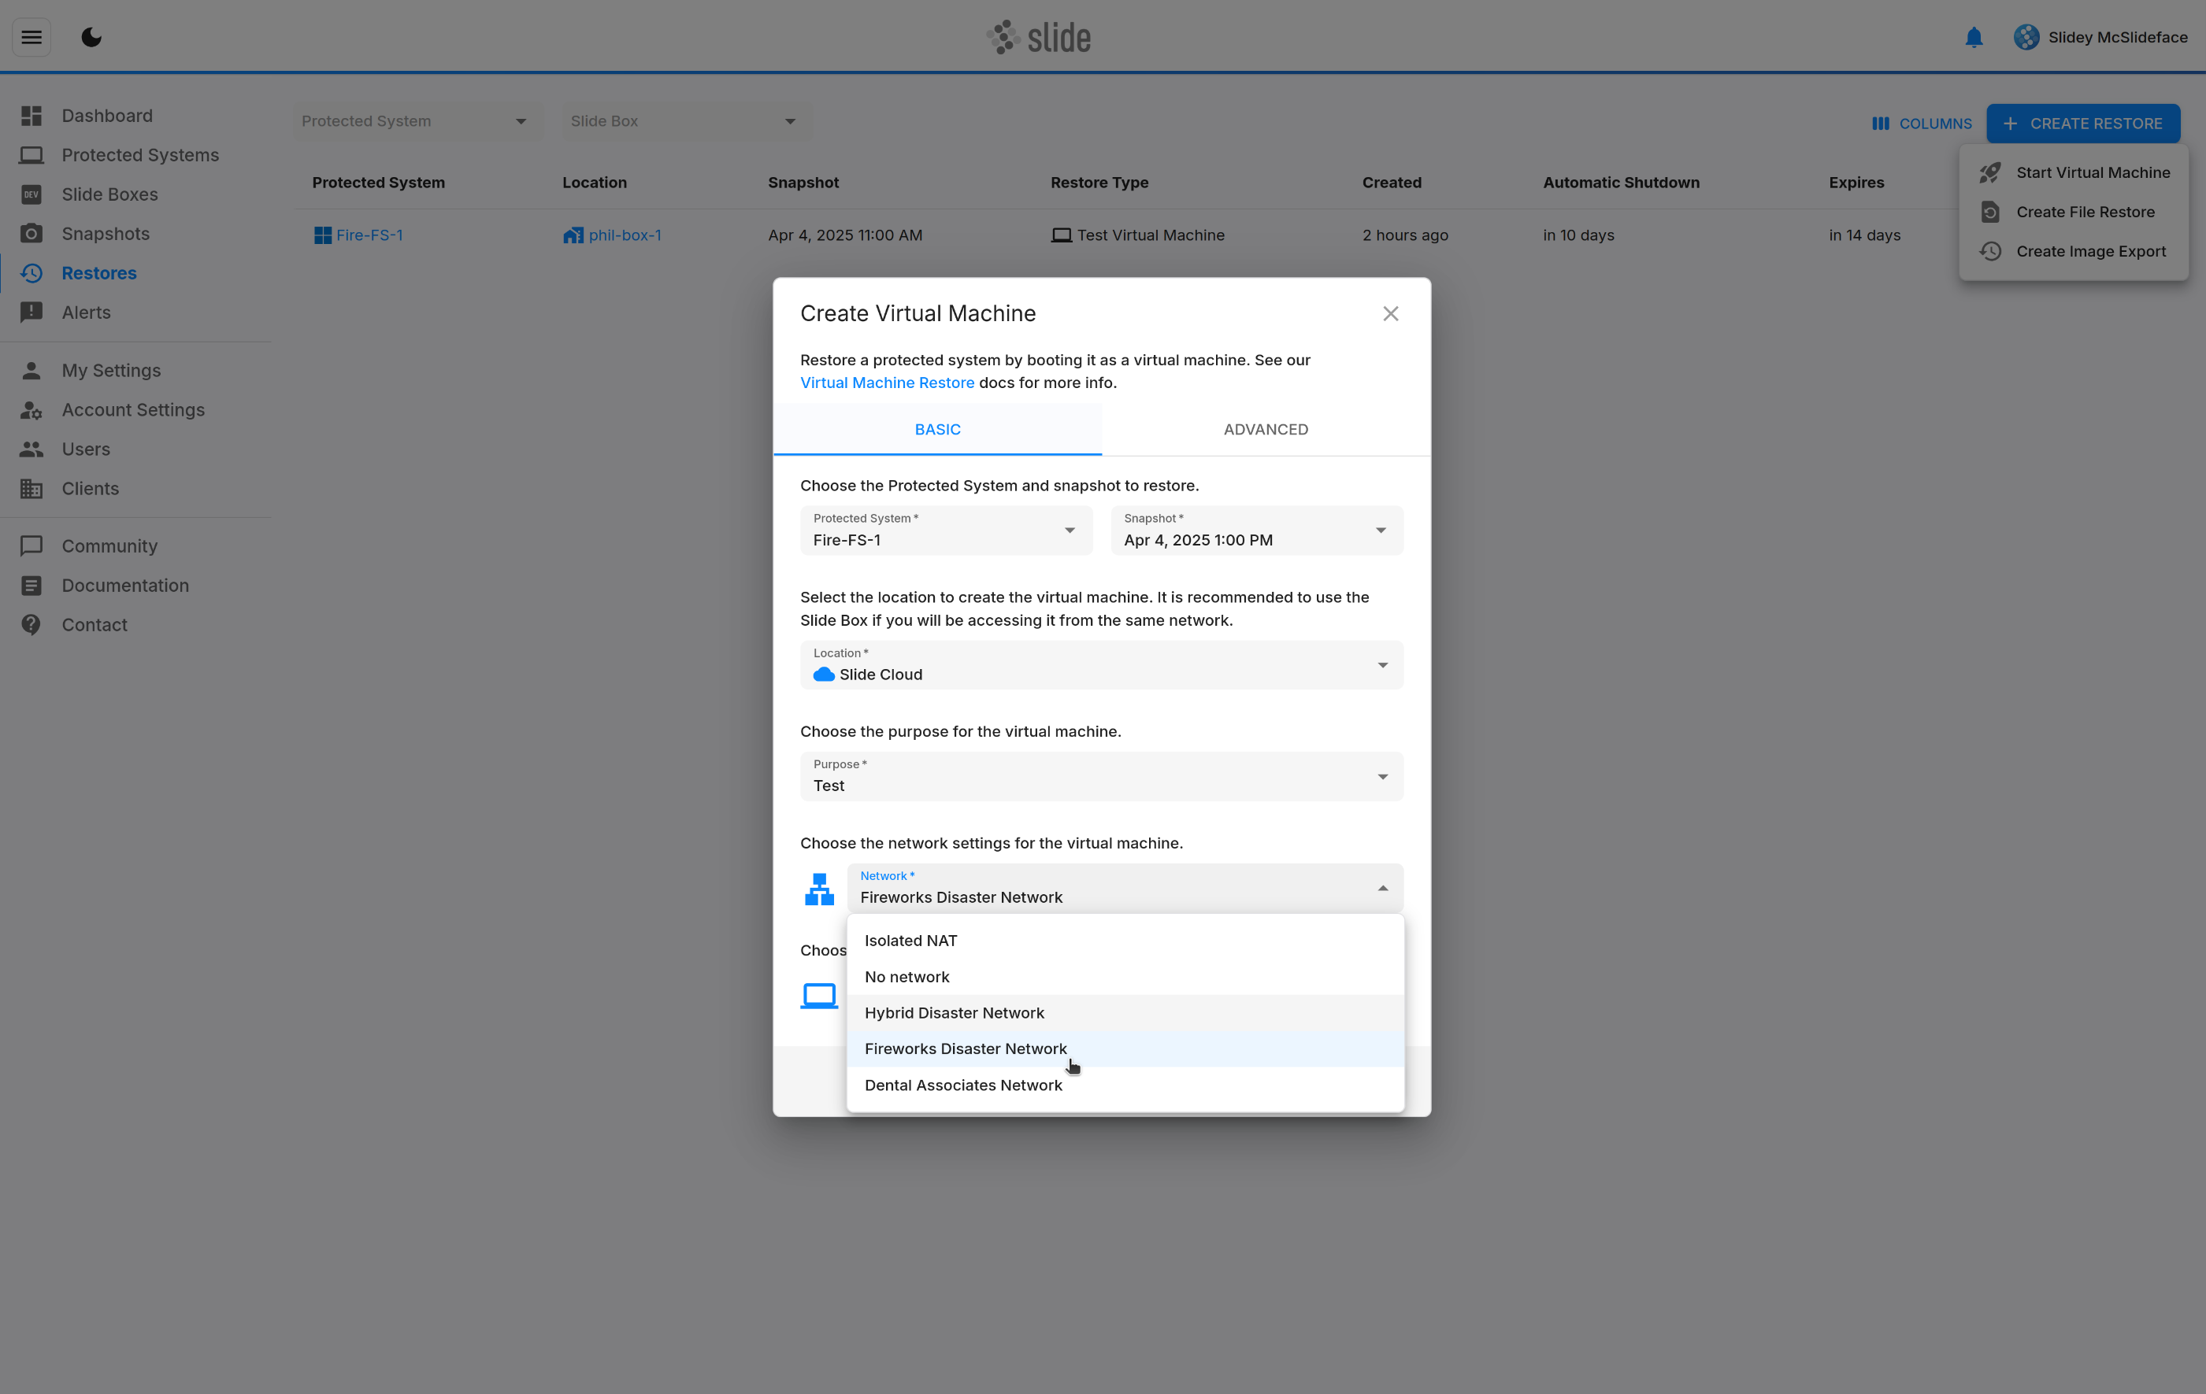
Task: Open the Fire-FS-1 protected system link
Action: [x=369, y=235]
